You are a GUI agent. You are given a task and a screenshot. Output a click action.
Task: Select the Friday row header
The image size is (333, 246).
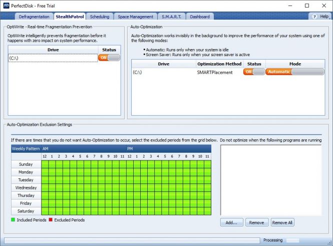click(x=26, y=203)
